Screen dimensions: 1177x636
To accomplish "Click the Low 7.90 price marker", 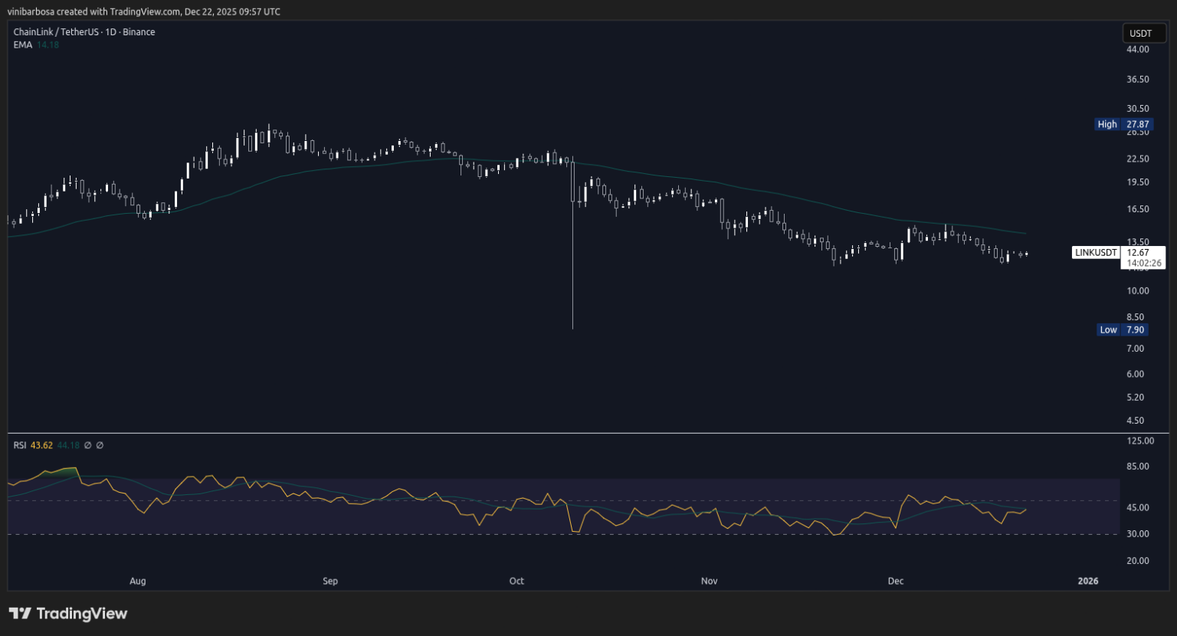I will 1123,329.
